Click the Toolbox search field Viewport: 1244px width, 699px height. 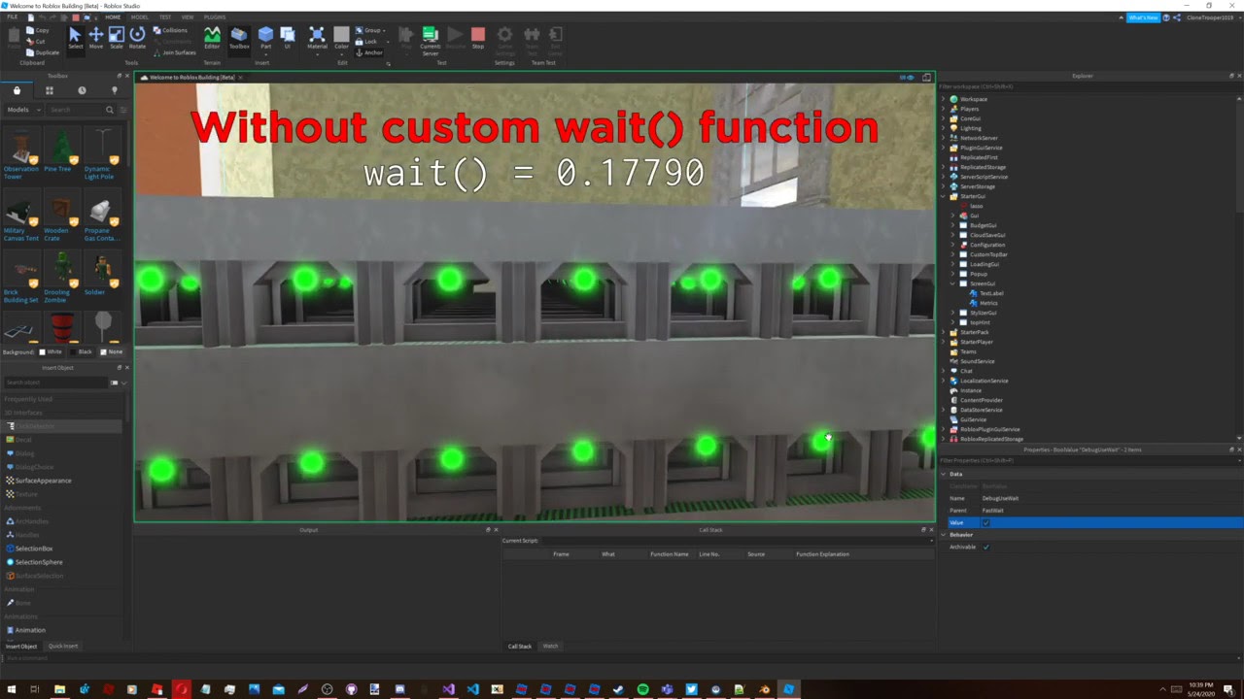(80, 110)
